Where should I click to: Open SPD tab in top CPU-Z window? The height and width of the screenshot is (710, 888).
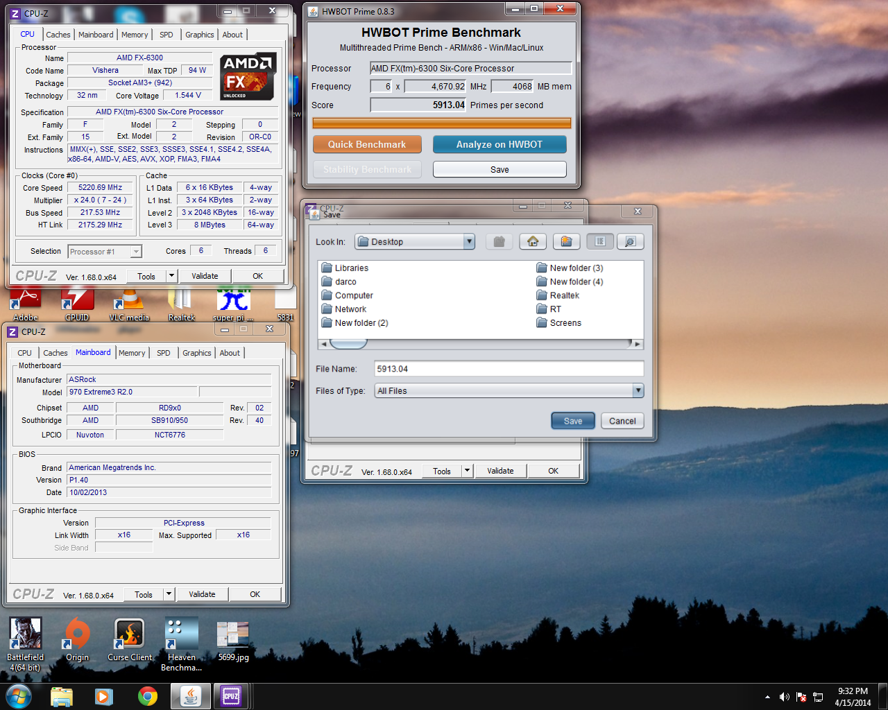click(166, 35)
